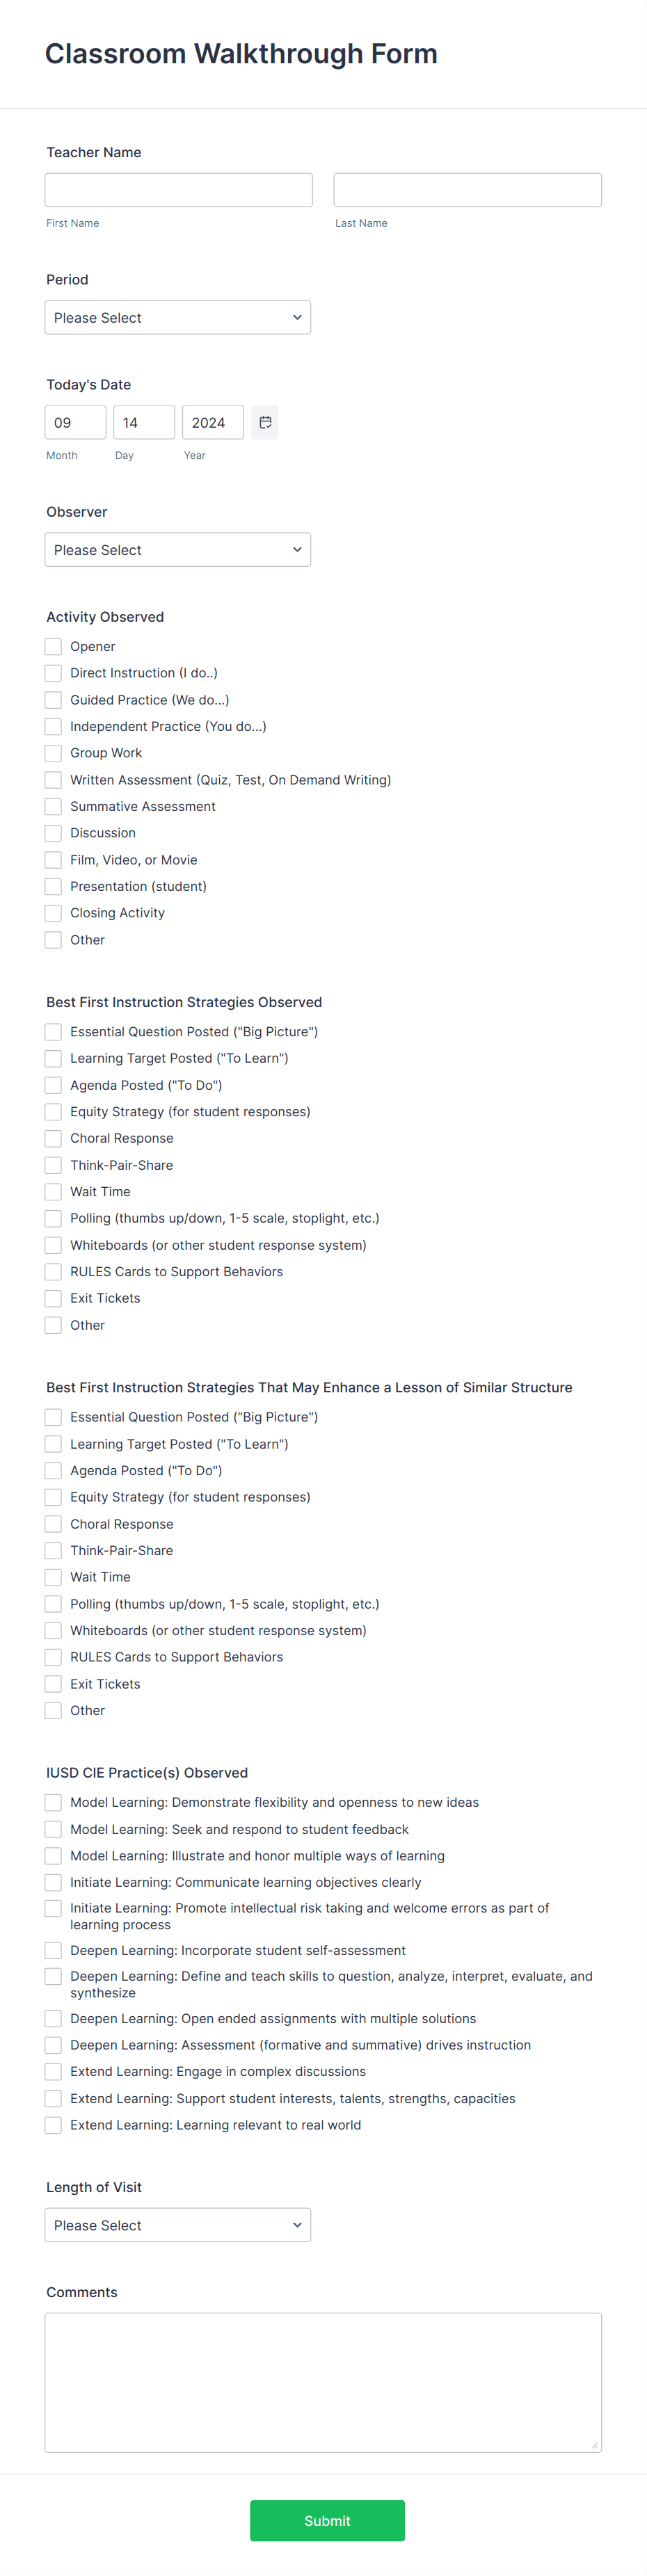This screenshot has width=647, height=2576.
Task: Check Extend Learning: Learning relevant to real world
Action: coord(52,2124)
